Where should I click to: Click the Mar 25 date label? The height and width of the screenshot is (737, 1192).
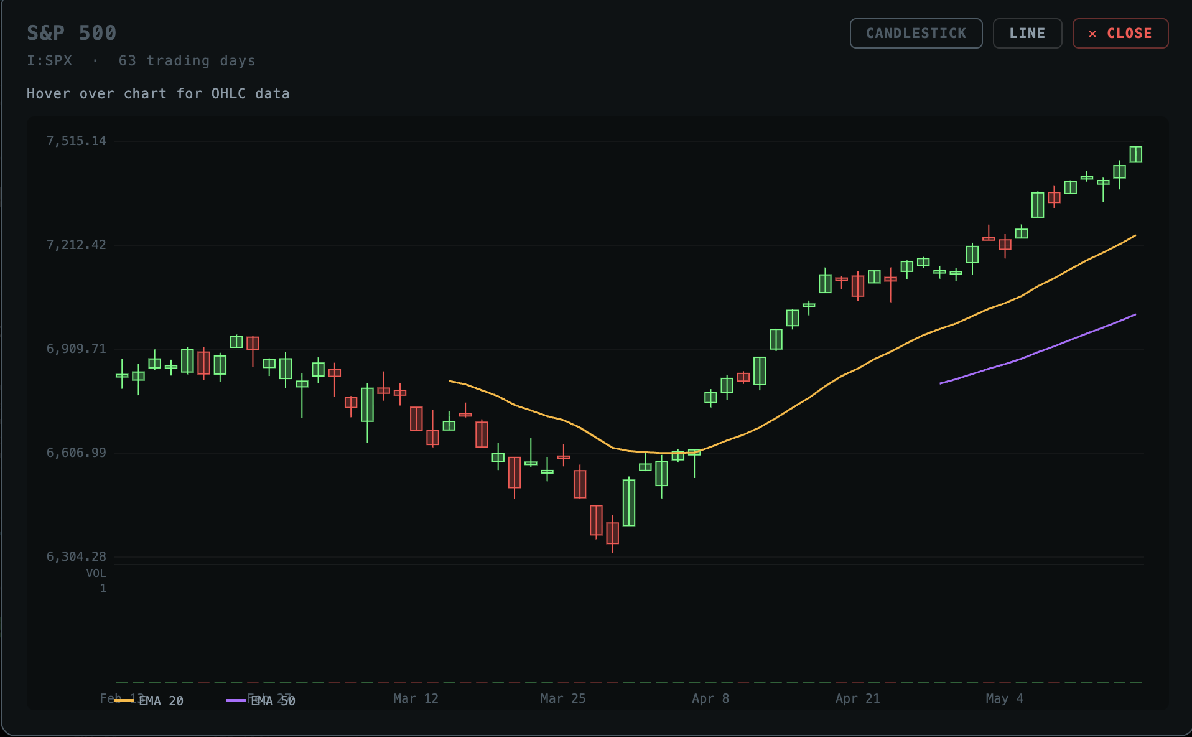[563, 698]
